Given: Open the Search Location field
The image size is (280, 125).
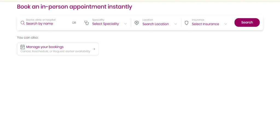Looking at the screenshot, I should tap(156, 24).
